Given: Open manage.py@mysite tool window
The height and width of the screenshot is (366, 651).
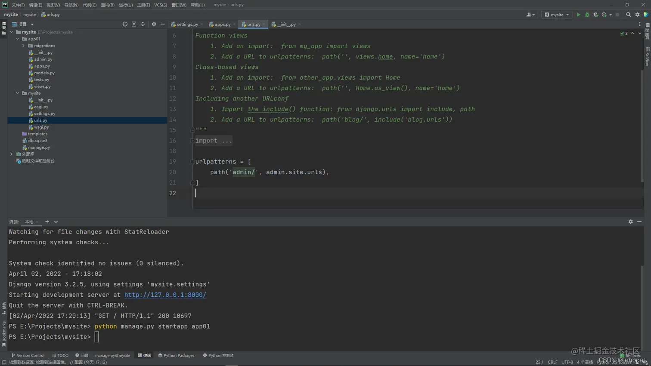Looking at the screenshot, I should [112, 355].
